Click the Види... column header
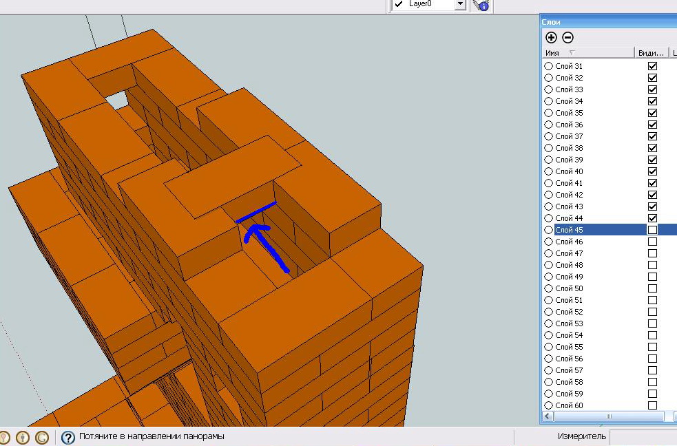The width and height of the screenshot is (677, 446). pos(652,53)
